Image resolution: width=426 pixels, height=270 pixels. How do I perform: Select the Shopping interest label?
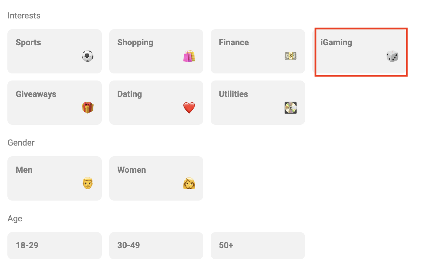(x=135, y=43)
